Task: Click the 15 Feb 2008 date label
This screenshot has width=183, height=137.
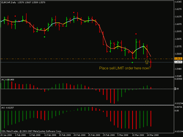Action: [65, 135]
